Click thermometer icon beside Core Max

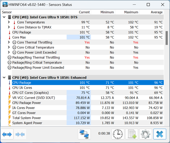pyautogui.click(x=9, y=37)
